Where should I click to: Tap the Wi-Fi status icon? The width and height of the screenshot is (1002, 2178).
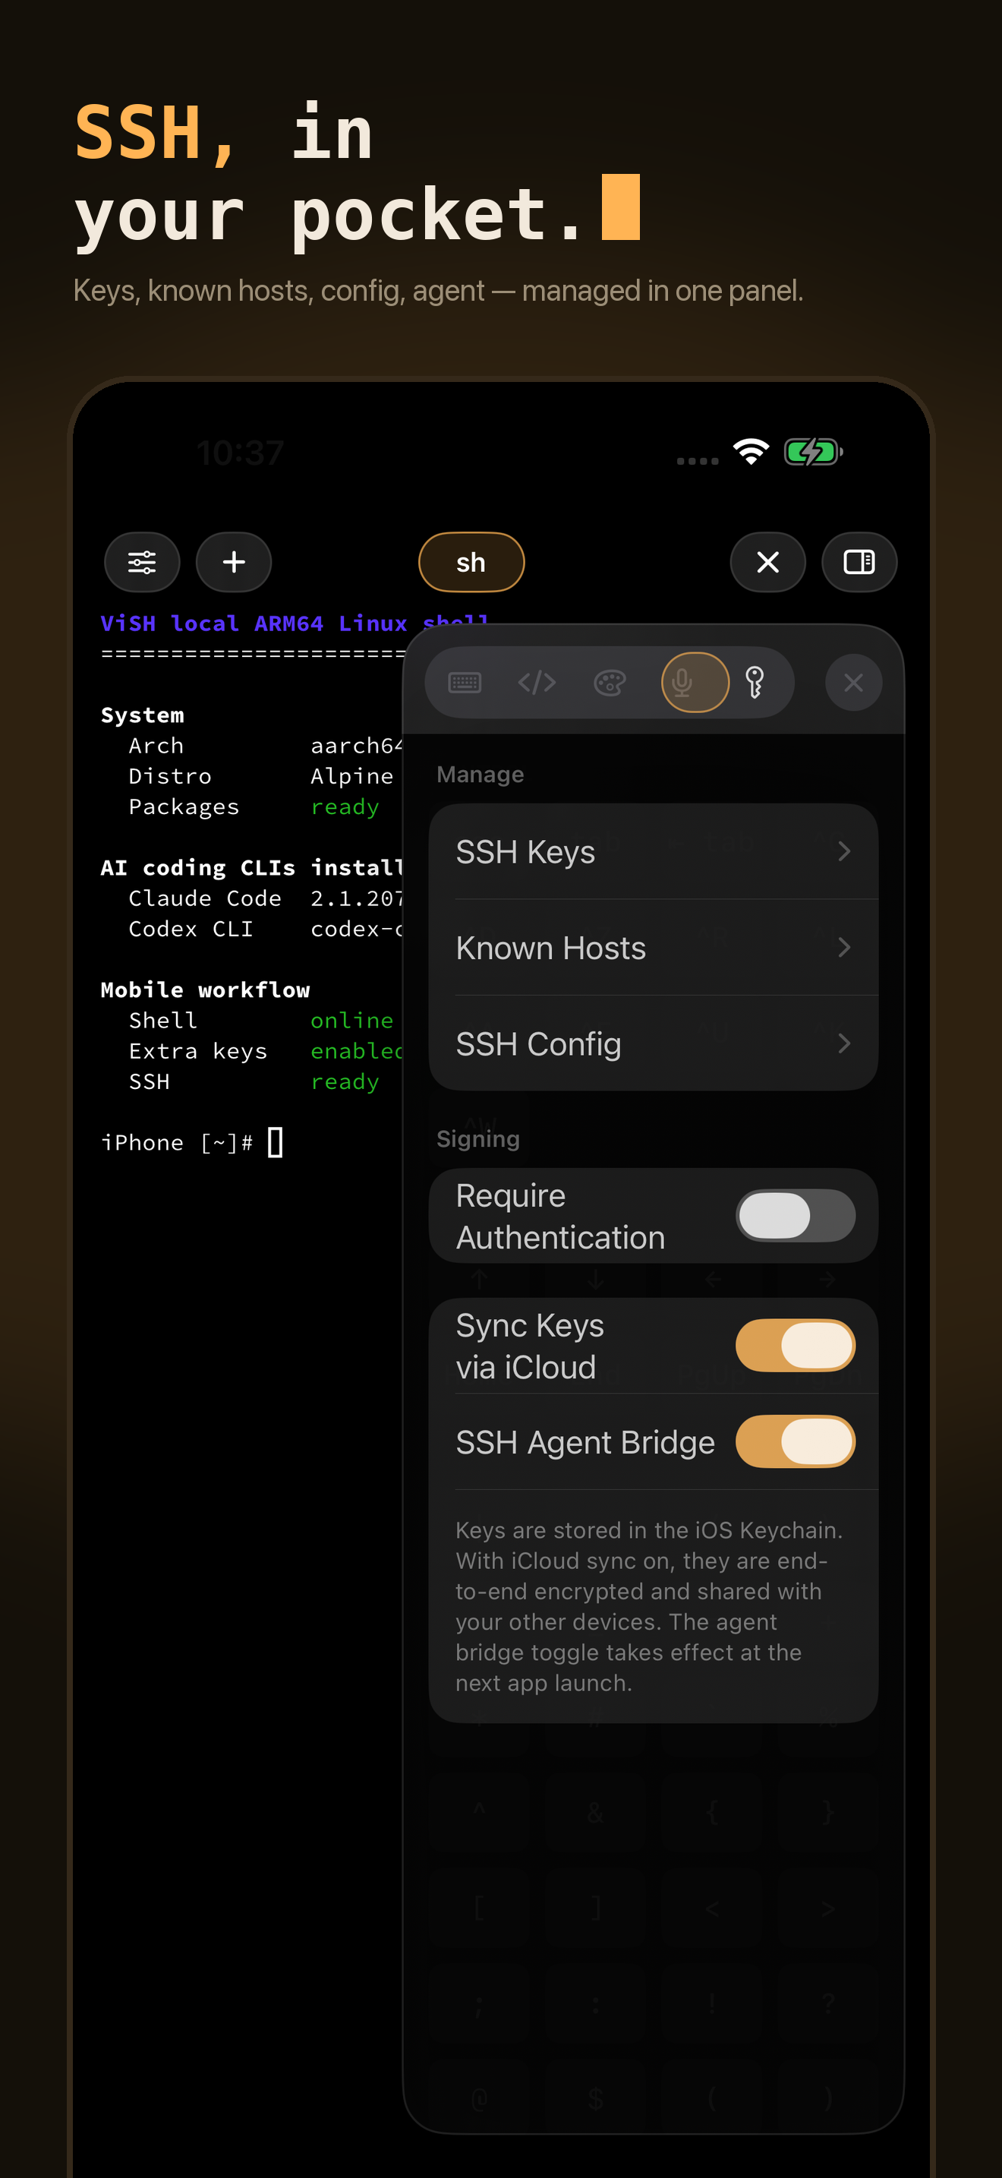click(x=751, y=452)
